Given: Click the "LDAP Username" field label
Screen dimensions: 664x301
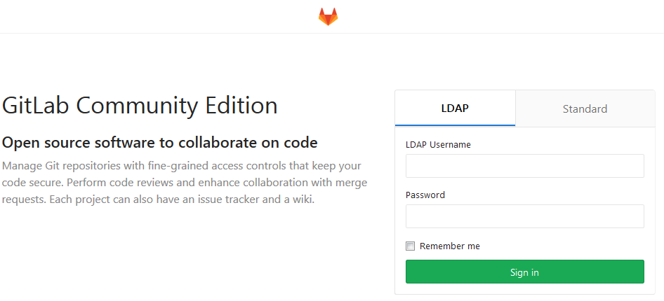Looking at the screenshot, I should [438, 145].
